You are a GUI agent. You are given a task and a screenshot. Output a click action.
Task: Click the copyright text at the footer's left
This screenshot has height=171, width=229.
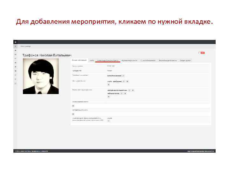[x=32, y=151]
